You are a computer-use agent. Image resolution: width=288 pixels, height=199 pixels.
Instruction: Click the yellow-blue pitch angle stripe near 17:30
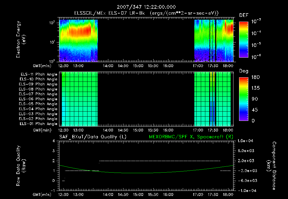212,99
